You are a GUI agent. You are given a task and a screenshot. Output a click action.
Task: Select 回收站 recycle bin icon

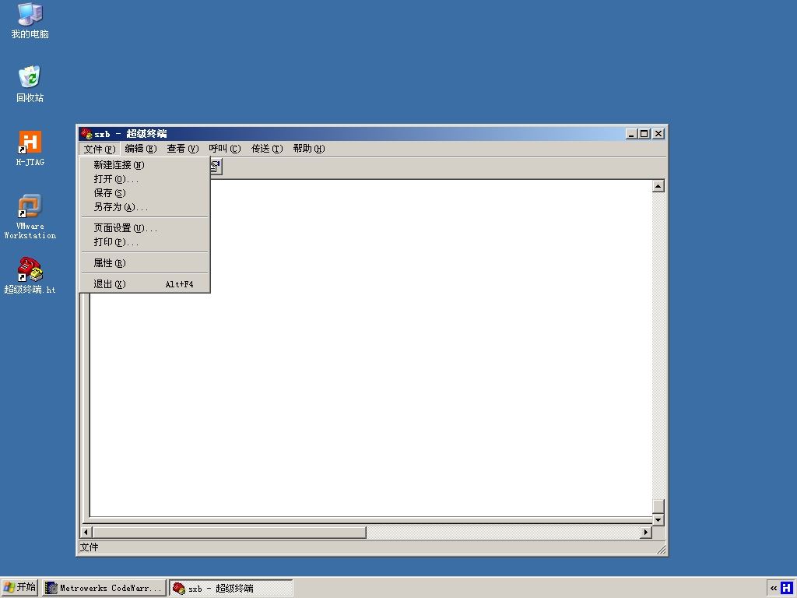[30, 84]
